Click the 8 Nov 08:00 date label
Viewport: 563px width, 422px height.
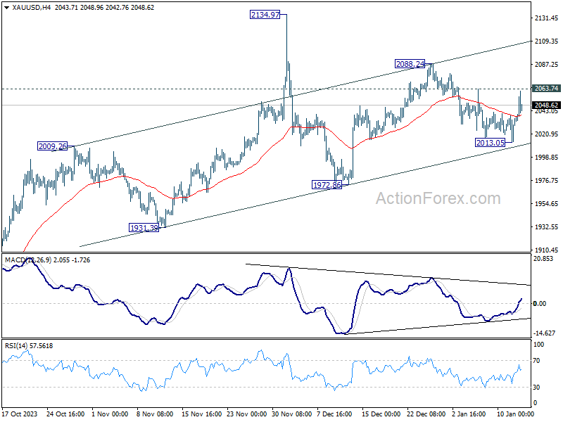click(155, 414)
